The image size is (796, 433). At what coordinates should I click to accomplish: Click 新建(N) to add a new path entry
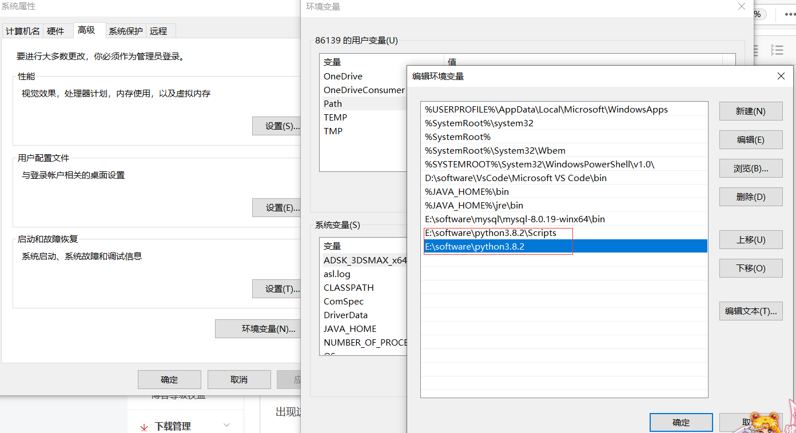coord(750,111)
